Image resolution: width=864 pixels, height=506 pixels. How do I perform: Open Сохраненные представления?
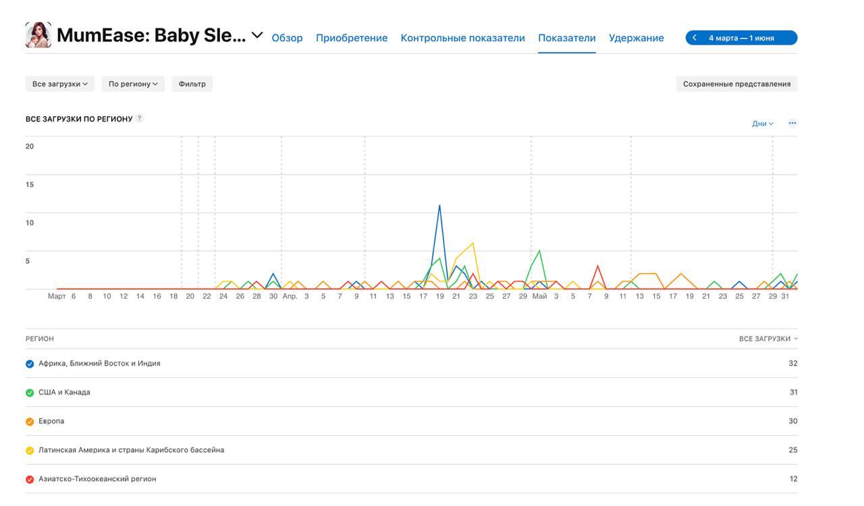(x=736, y=84)
